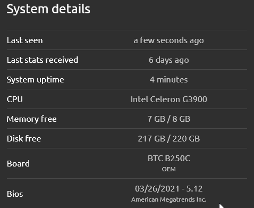This screenshot has width=254, height=208.
Task: Click the Intel Celeron G3900 text
Action: (x=168, y=99)
